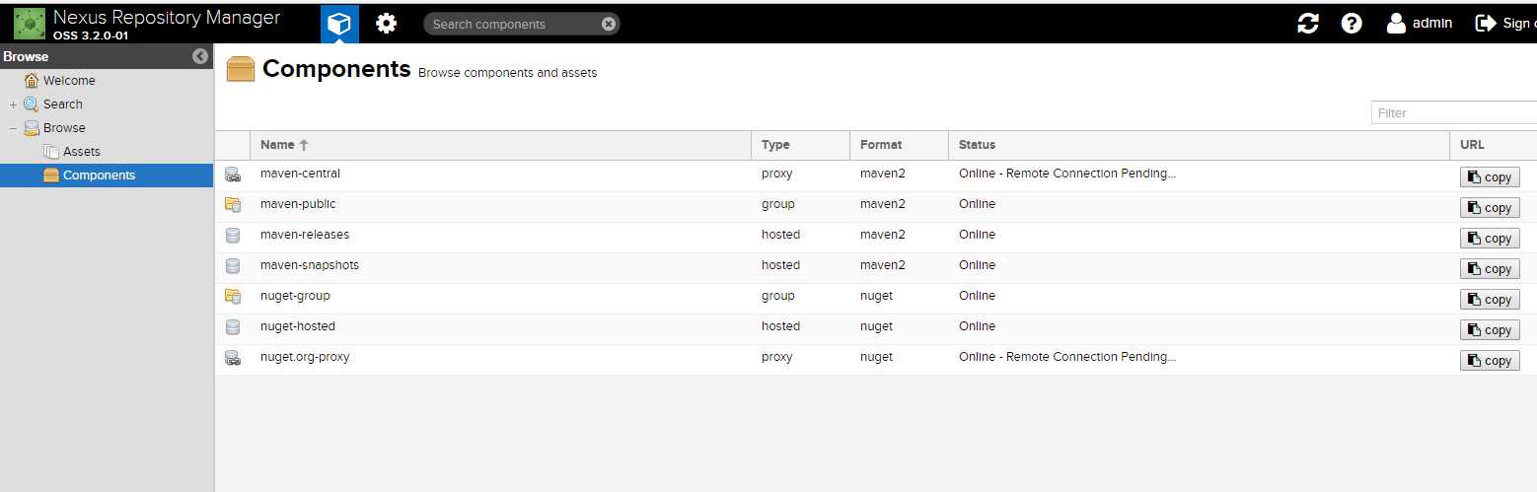Open the nuget-hosted repository row

point(876,328)
